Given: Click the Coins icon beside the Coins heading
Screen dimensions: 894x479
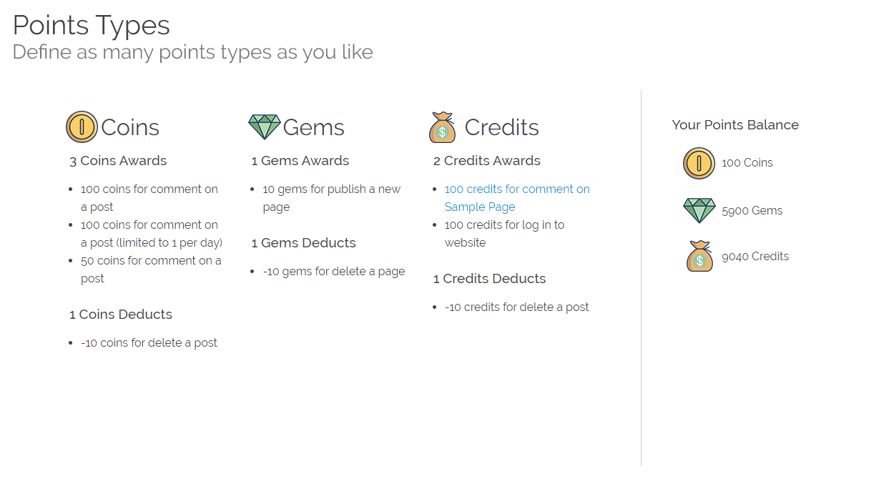Looking at the screenshot, I should click(x=82, y=127).
